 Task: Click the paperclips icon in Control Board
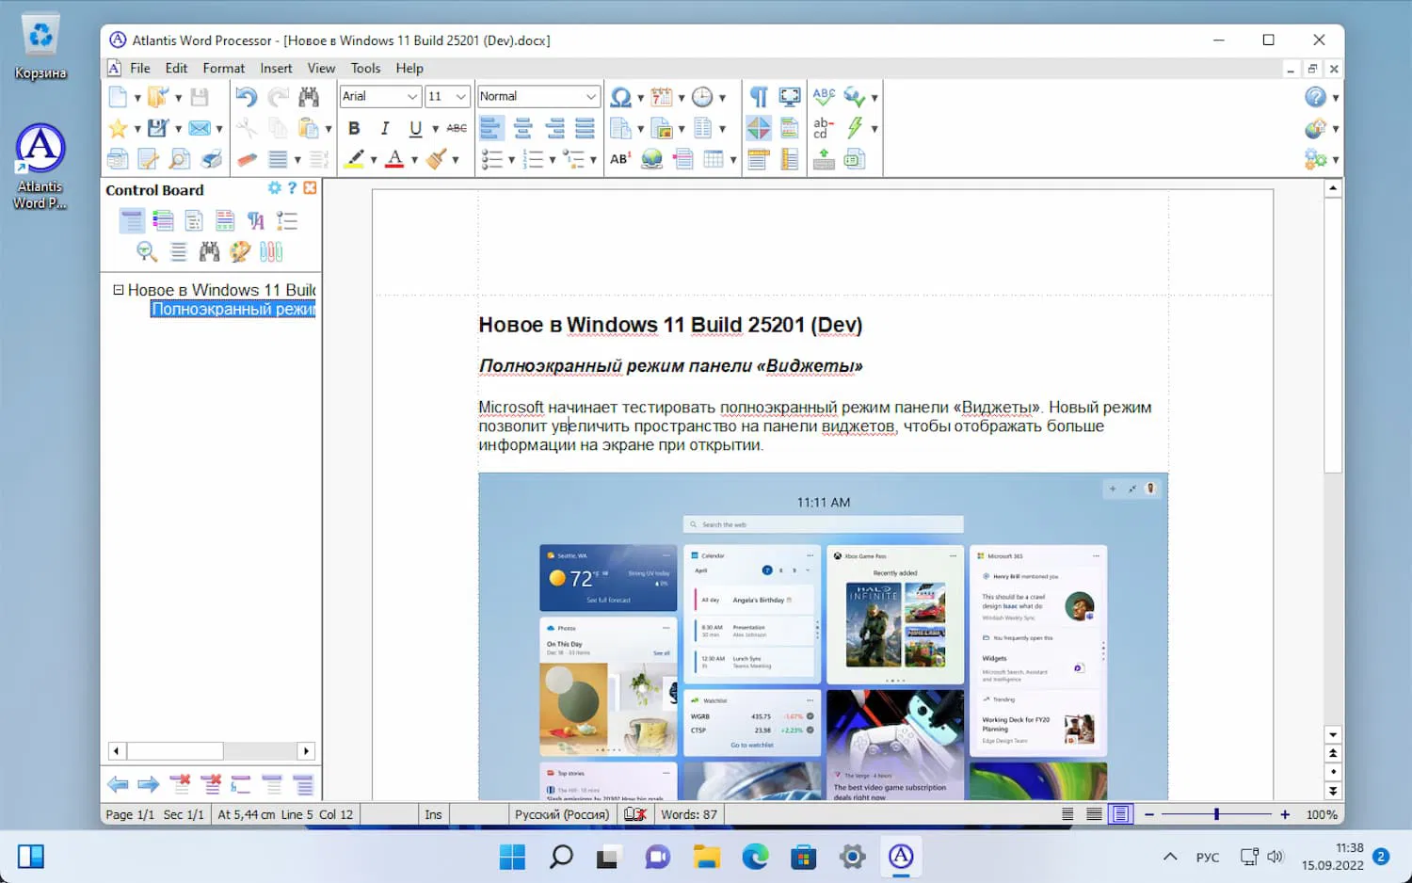point(271,251)
